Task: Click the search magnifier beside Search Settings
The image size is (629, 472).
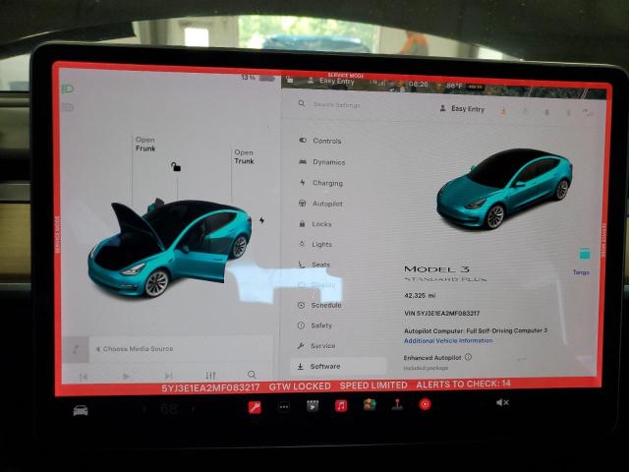Action: pyautogui.click(x=302, y=104)
